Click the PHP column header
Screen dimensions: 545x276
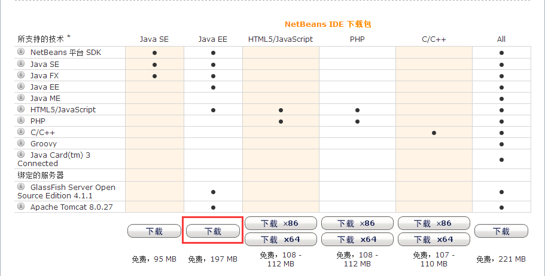pos(357,39)
